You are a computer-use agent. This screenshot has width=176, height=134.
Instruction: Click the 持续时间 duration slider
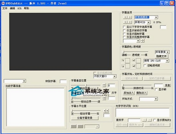click(137, 85)
